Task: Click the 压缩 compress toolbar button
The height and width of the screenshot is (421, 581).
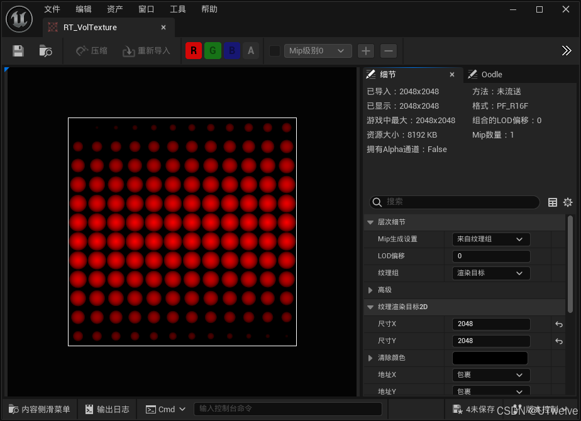Action: pyautogui.click(x=92, y=51)
